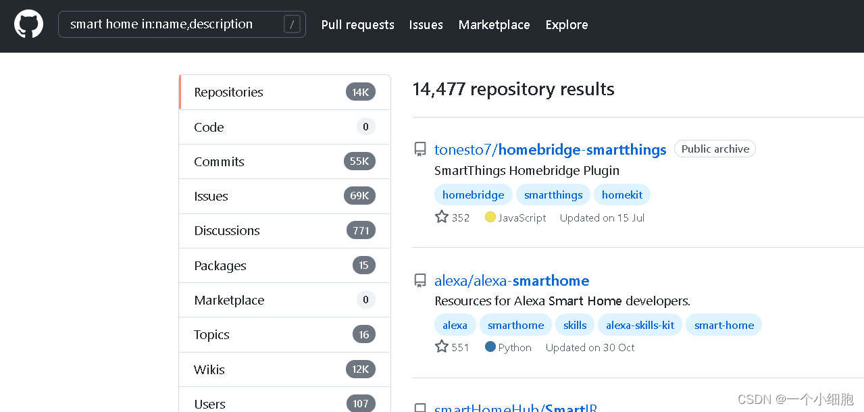Click "Resources for Alexa Smart Home developers." text
The width and height of the screenshot is (864, 412).
pos(562,301)
